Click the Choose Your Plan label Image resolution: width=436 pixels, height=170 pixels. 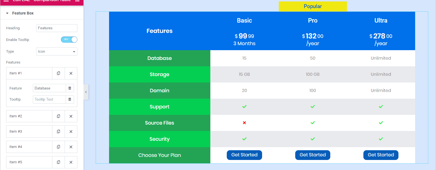click(159, 155)
